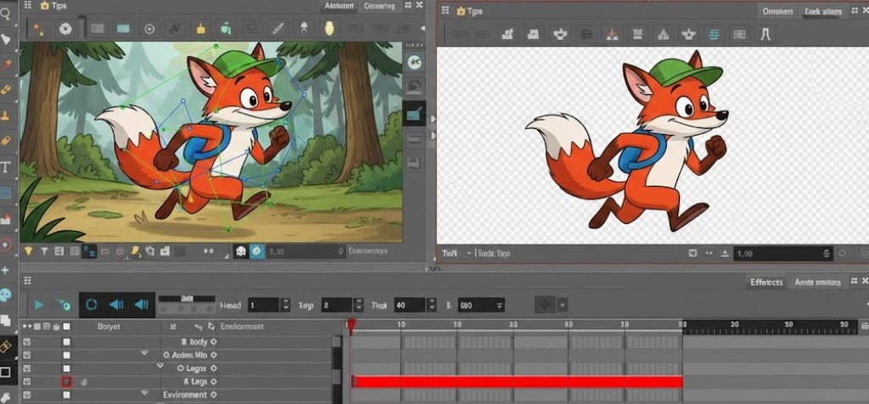869x404 pixels.
Task: Toggle visibility checkbox of the Environment layer
Action: coord(27,396)
